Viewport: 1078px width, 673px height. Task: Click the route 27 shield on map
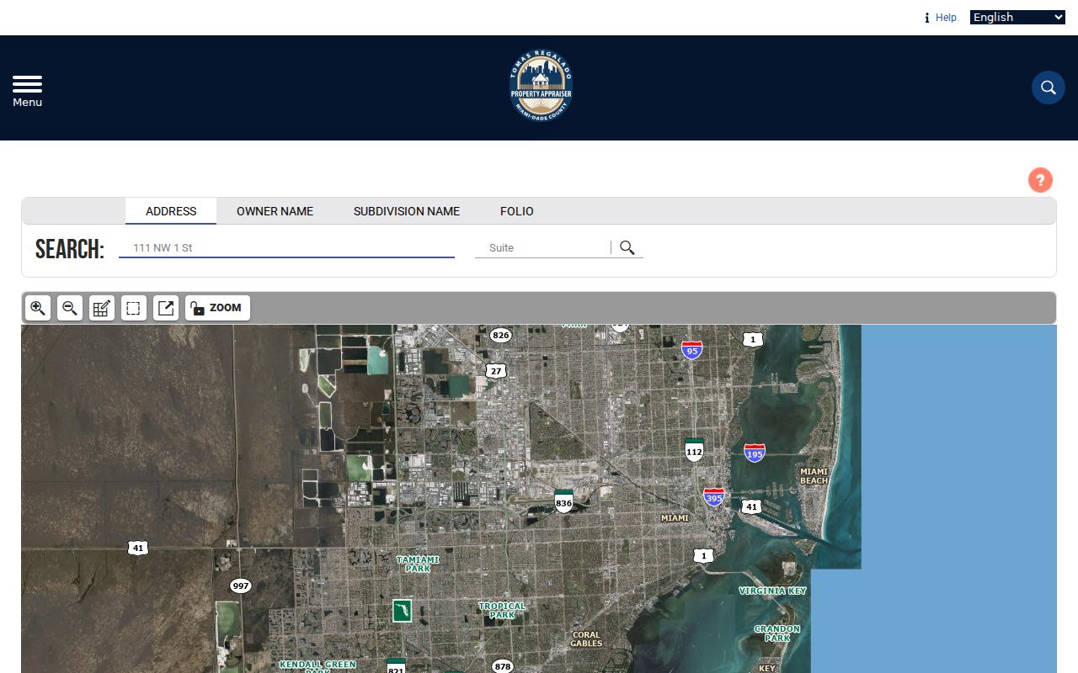(x=496, y=370)
